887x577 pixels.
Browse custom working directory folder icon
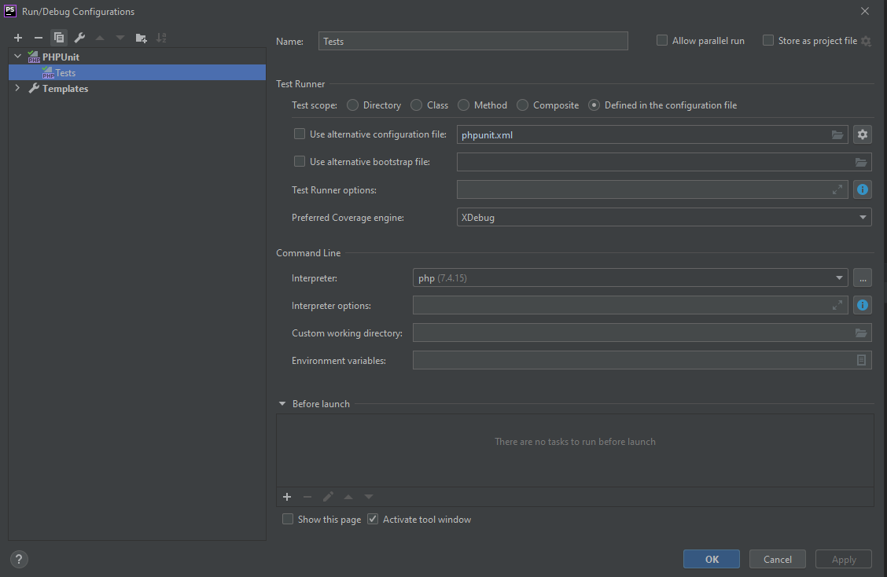point(861,333)
